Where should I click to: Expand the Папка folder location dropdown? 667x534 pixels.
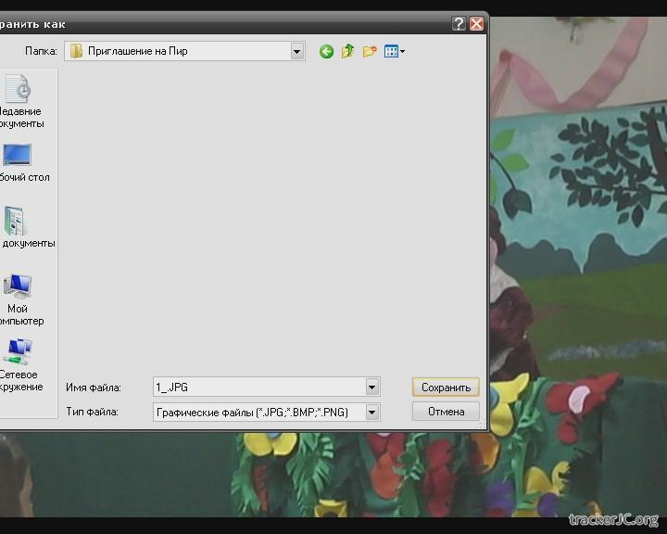297,52
